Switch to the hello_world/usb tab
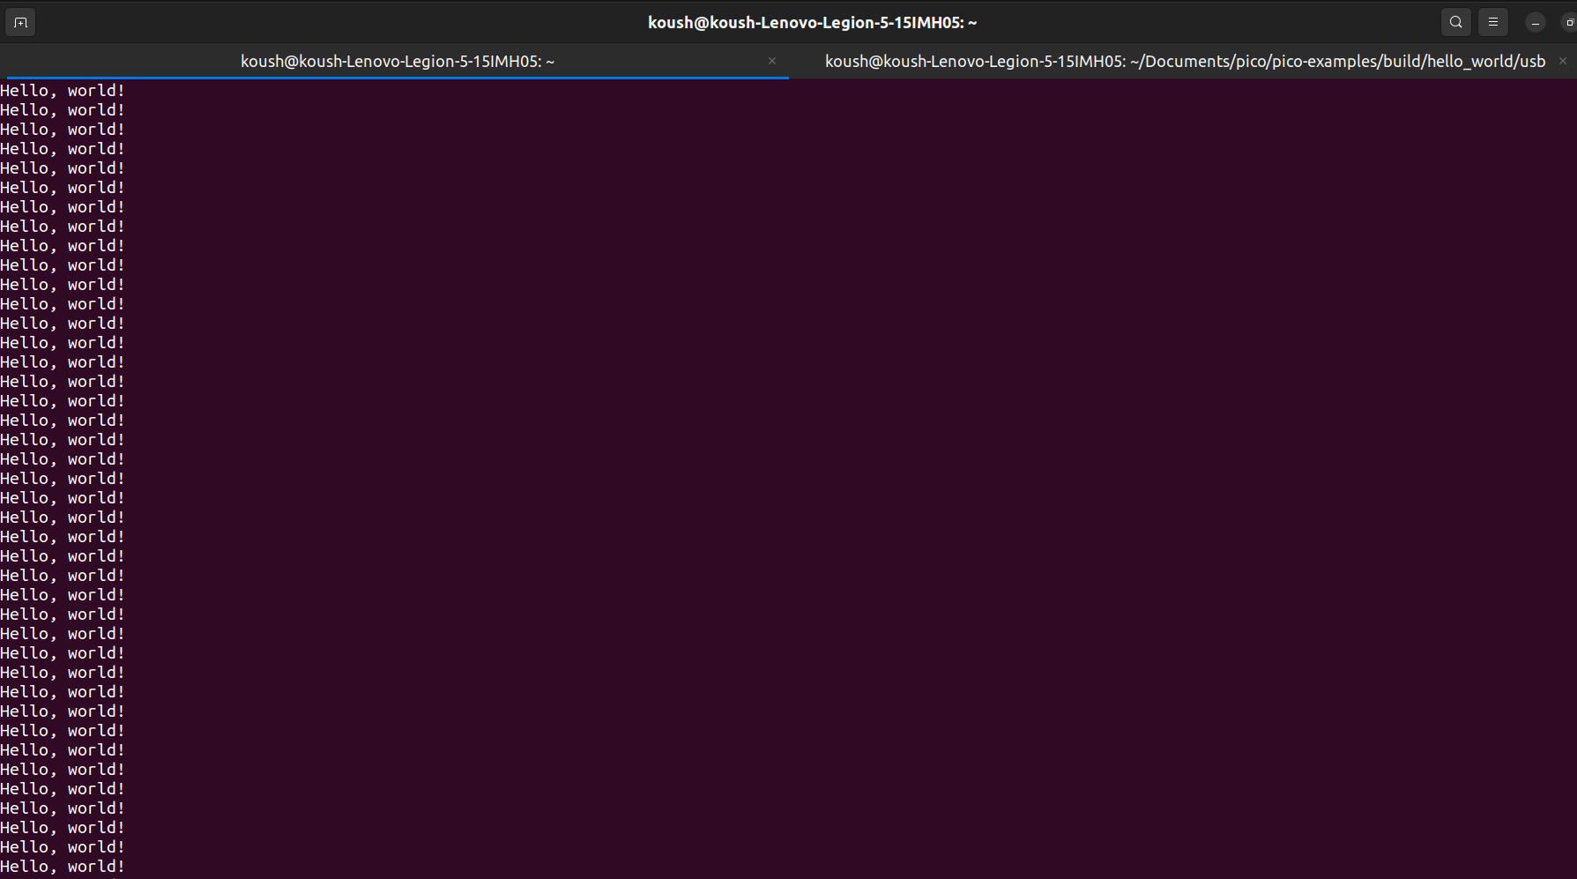This screenshot has height=879, width=1577. pos(1185,61)
